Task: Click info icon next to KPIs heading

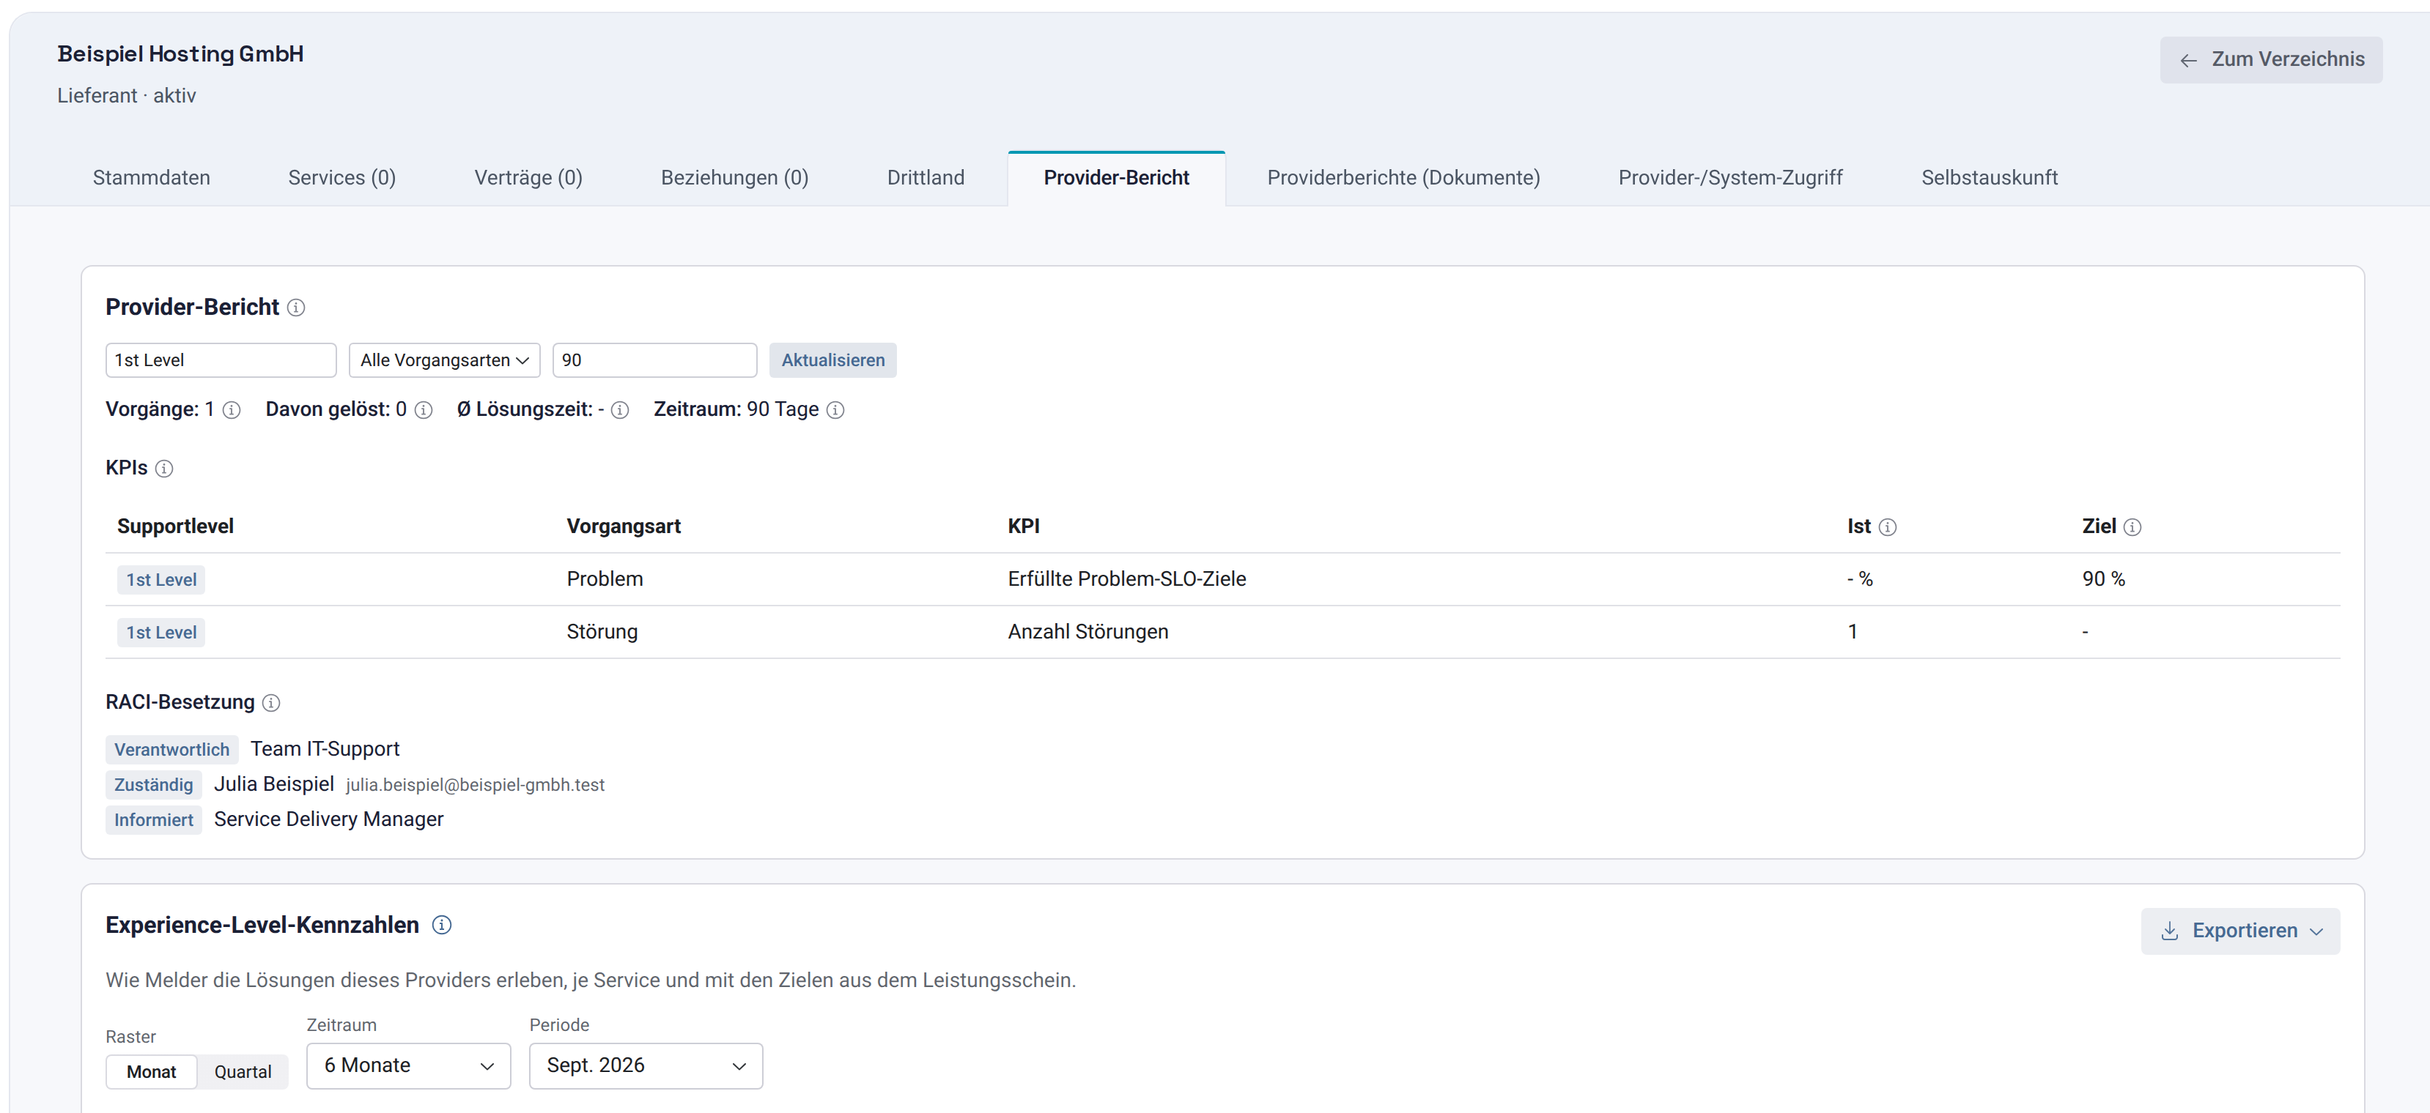Action: (164, 469)
